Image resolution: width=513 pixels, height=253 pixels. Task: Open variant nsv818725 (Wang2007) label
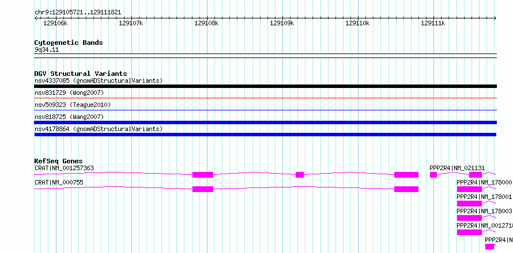tap(69, 117)
